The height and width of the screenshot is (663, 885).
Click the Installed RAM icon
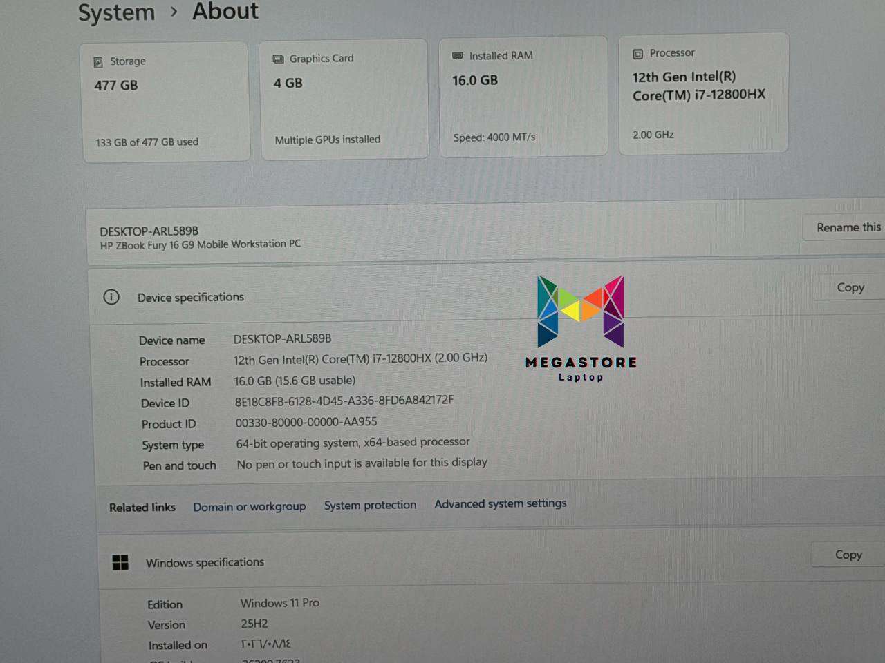click(x=458, y=56)
